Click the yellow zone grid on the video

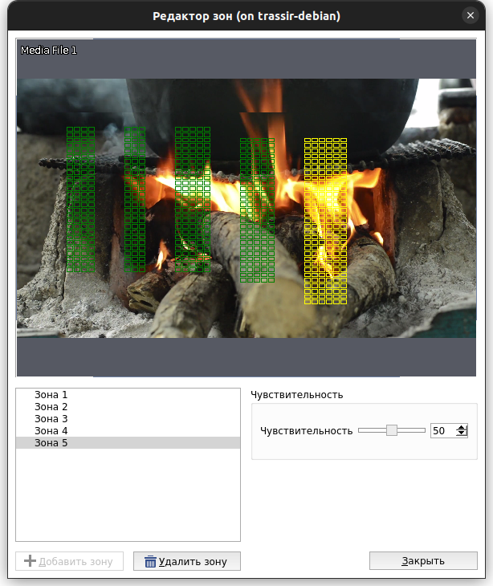point(325,221)
